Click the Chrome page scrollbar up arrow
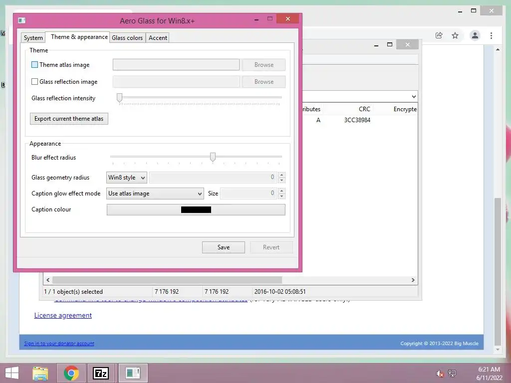This screenshot has height=383, width=511. point(498,49)
